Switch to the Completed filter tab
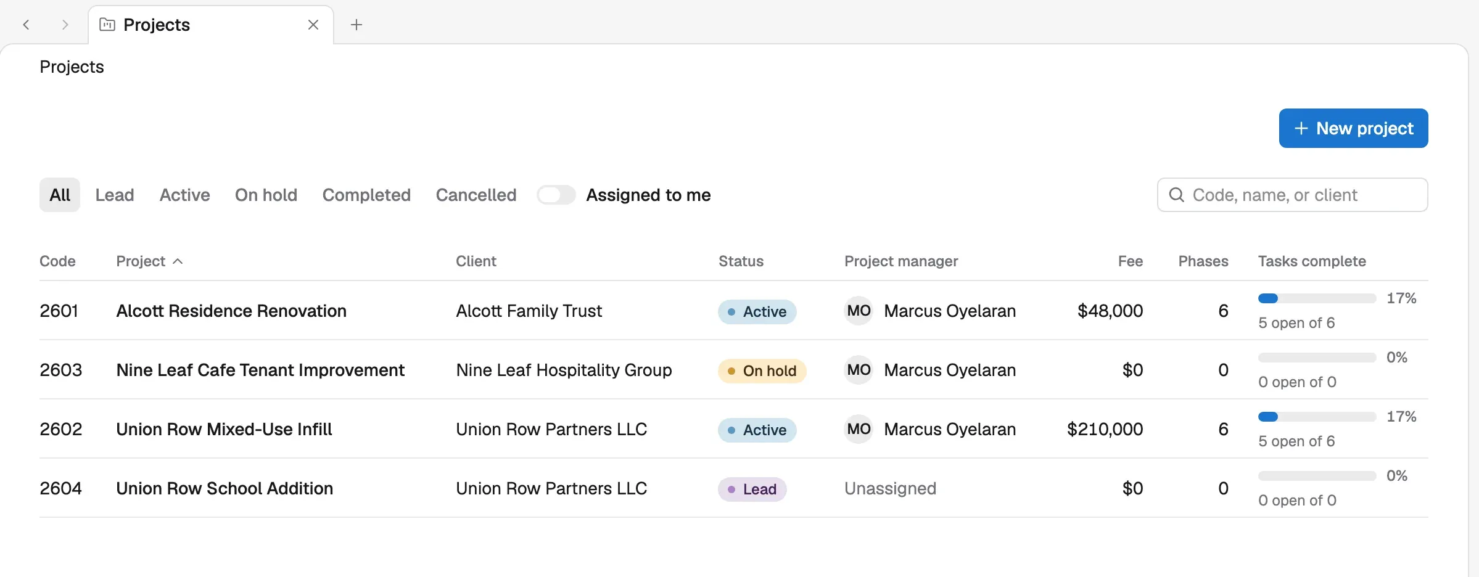This screenshot has height=577, width=1479. [x=366, y=195]
